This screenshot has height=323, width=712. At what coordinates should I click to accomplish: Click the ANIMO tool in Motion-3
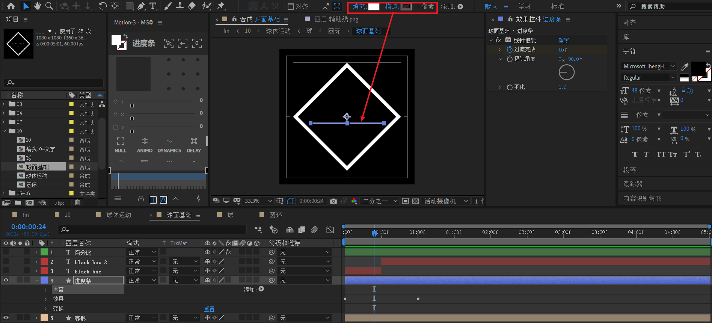145,145
